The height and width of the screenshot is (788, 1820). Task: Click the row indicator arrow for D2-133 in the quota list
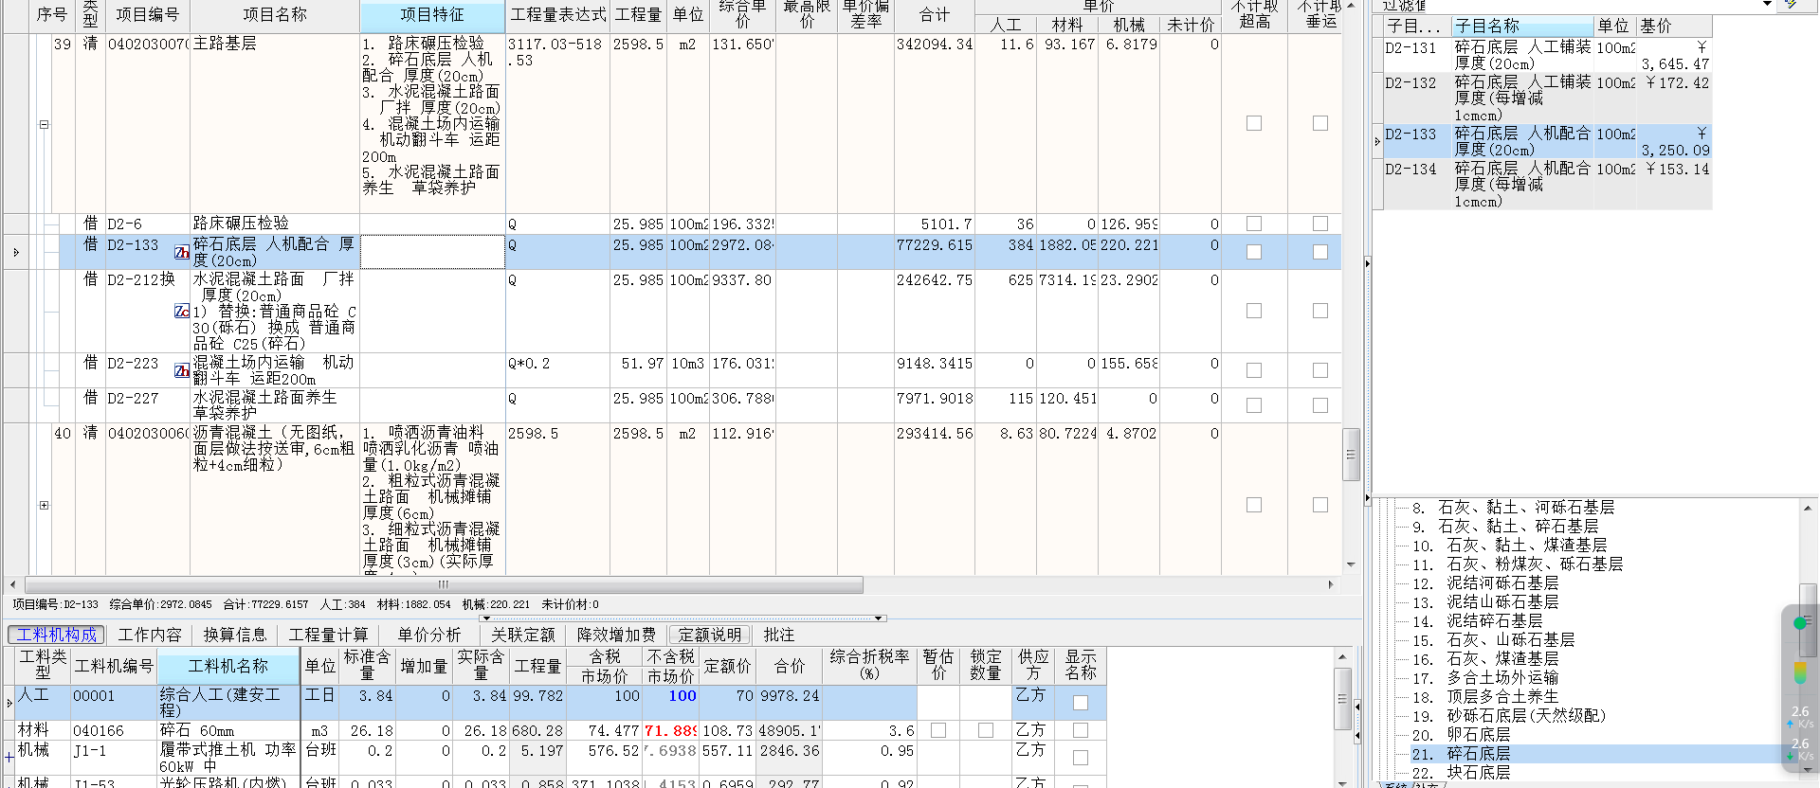tap(1377, 141)
